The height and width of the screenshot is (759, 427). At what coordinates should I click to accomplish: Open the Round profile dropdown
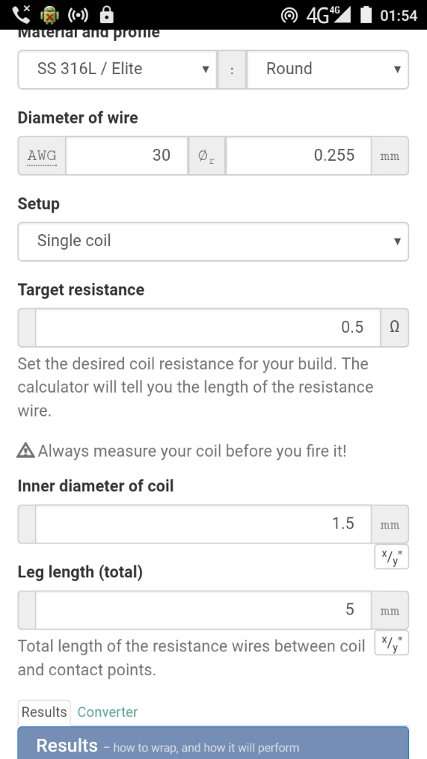tap(328, 69)
